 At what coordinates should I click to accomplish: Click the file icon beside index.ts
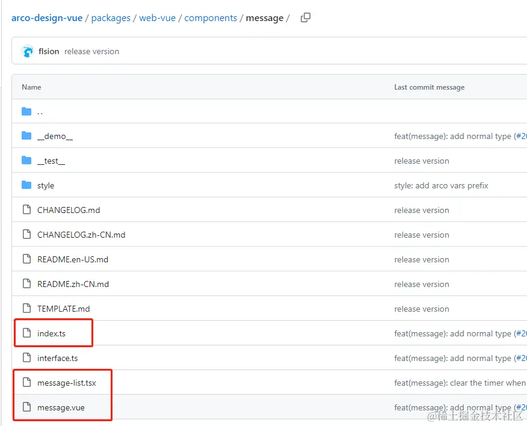coord(26,333)
